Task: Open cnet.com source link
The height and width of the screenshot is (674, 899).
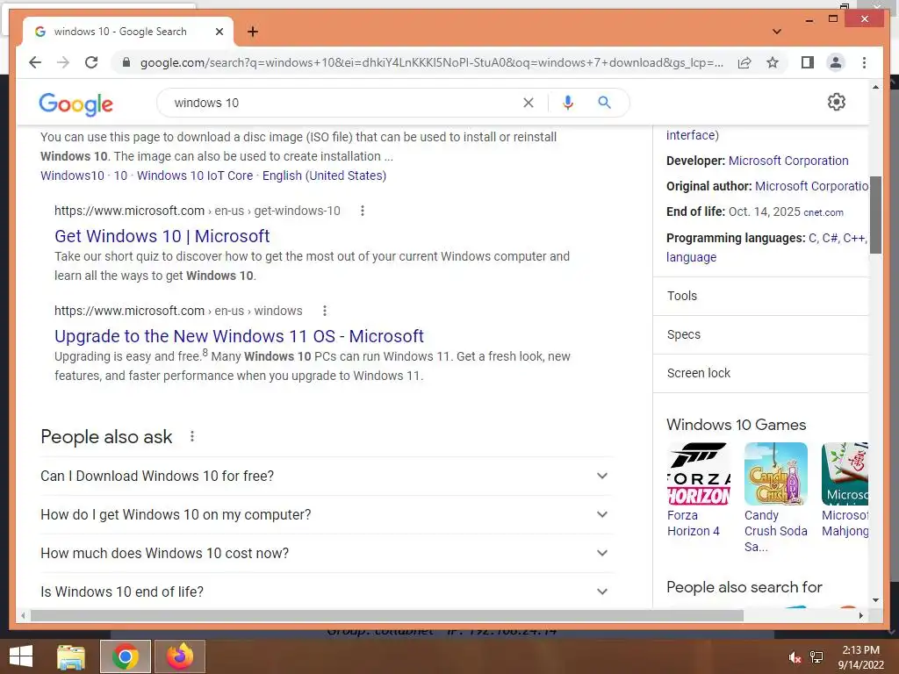Action: click(823, 212)
